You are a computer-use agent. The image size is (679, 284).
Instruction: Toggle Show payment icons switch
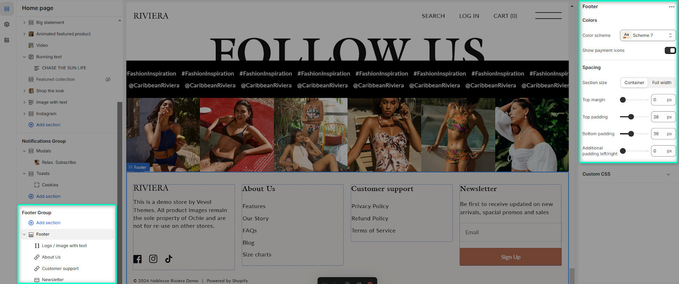[x=670, y=51]
